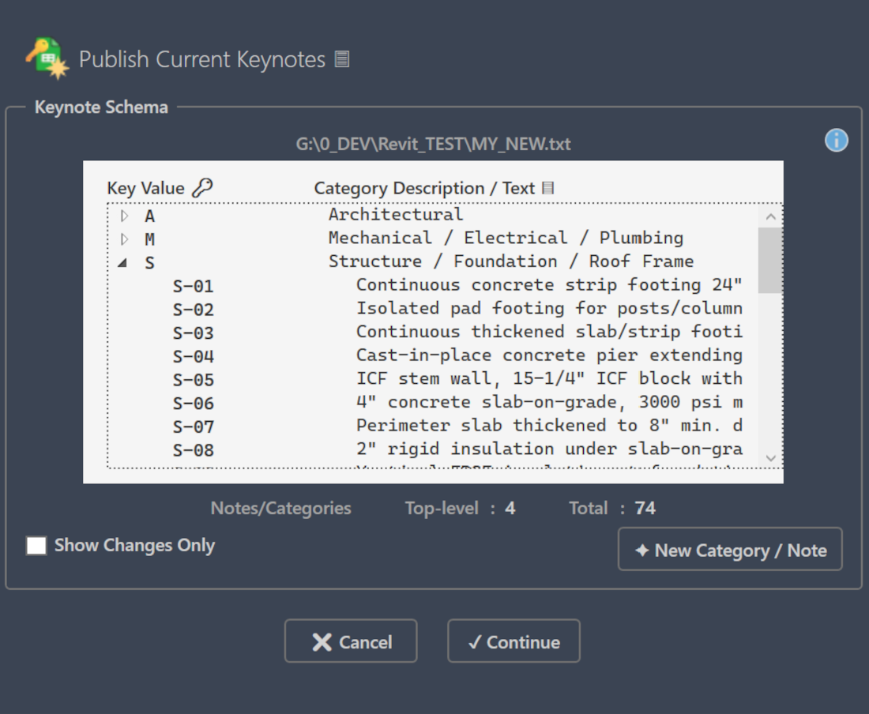Expand the A Architectural category
869x714 pixels.
[x=124, y=215]
